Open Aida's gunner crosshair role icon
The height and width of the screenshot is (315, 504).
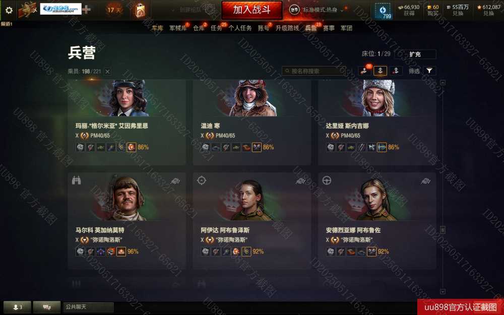pyautogui.click(x=202, y=180)
